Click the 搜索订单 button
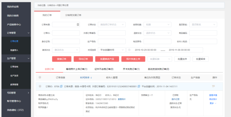Viewport: 231px width, 117px height. 62,59
